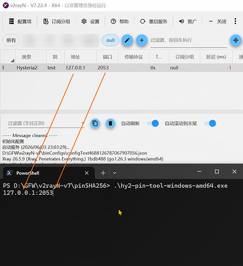Select the 所有 subscription group chip

pyautogui.click(x=11, y=40)
